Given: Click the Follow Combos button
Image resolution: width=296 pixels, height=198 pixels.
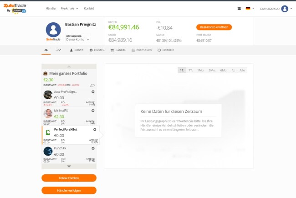Looking at the screenshot, I should click(69, 178).
